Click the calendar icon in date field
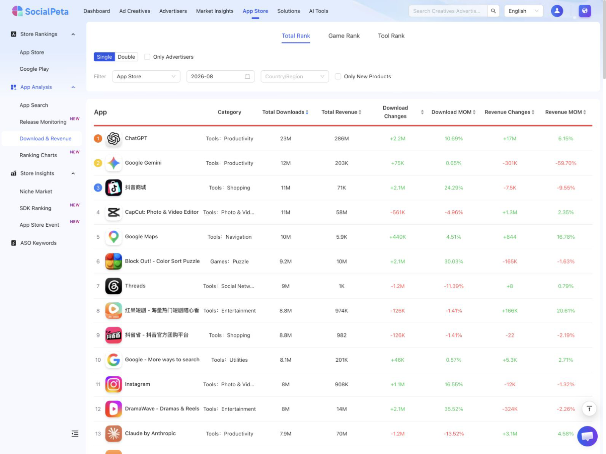Screen dimensions: 606x454 [247, 76]
